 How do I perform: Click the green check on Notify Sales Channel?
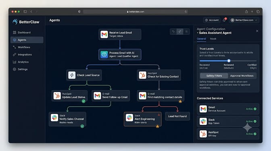point(82,126)
